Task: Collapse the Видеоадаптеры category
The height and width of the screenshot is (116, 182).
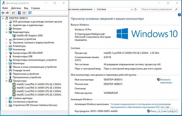Action: (7, 32)
